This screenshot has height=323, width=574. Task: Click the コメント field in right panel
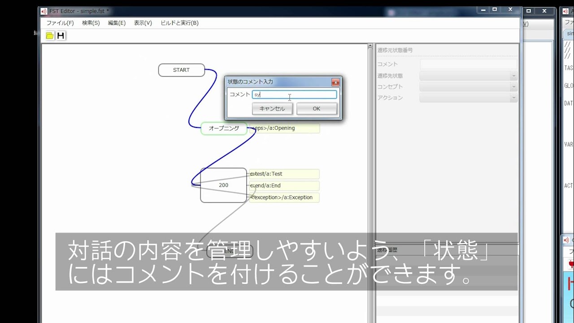468,64
